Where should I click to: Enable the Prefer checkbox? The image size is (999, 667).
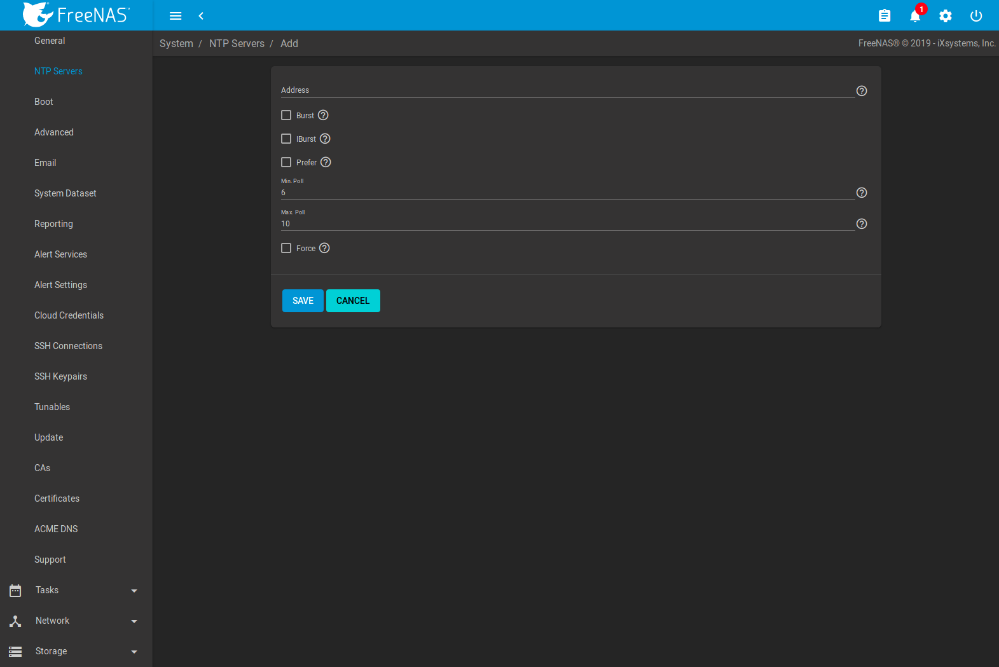click(286, 162)
